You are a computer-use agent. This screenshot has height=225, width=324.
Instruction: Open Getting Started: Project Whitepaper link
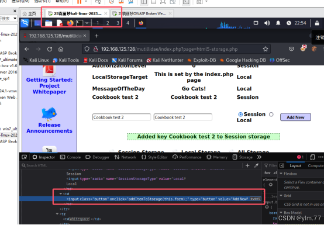click(x=49, y=86)
